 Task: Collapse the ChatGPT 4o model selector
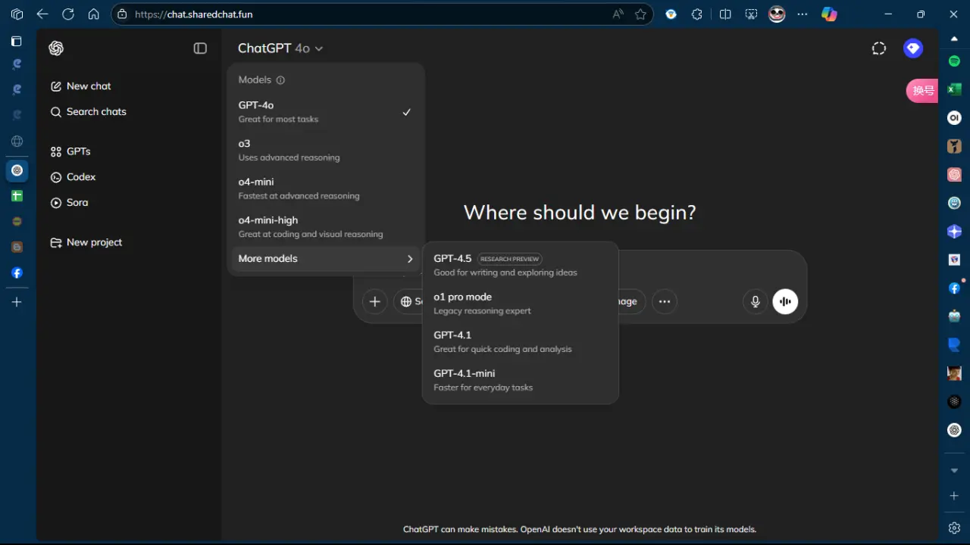pyautogui.click(x=280, y=48)
